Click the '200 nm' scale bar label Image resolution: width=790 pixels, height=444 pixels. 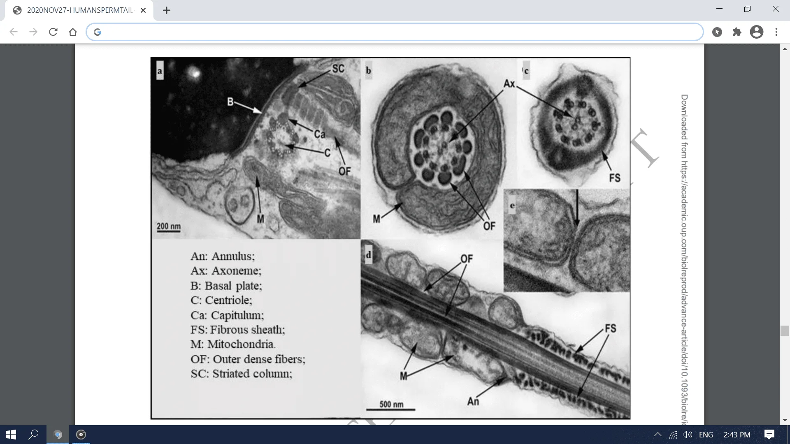pyautogui.click(x=169, y=226)
